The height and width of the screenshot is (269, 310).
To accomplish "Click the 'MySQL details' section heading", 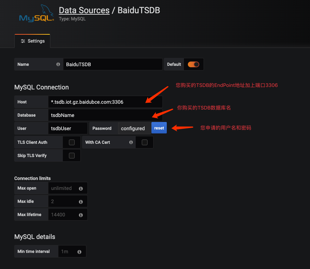I will (x=35, y=237).
